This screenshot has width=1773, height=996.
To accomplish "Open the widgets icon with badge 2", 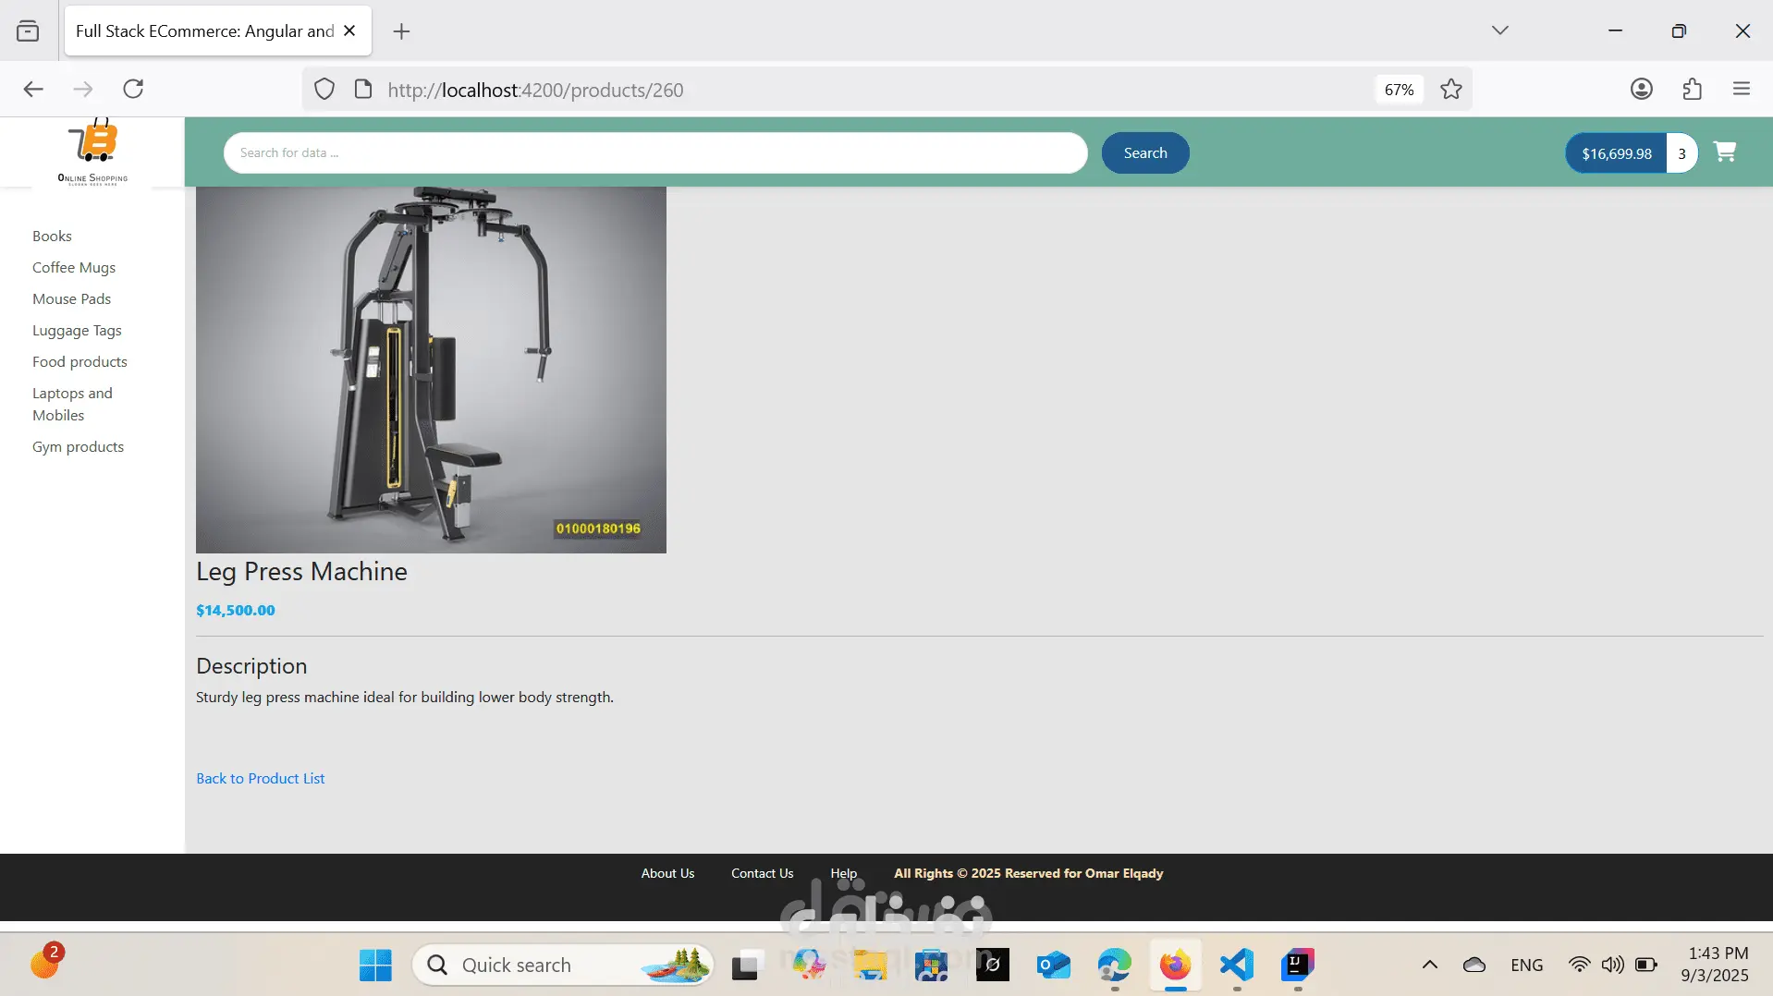I will tap(44, 963).
